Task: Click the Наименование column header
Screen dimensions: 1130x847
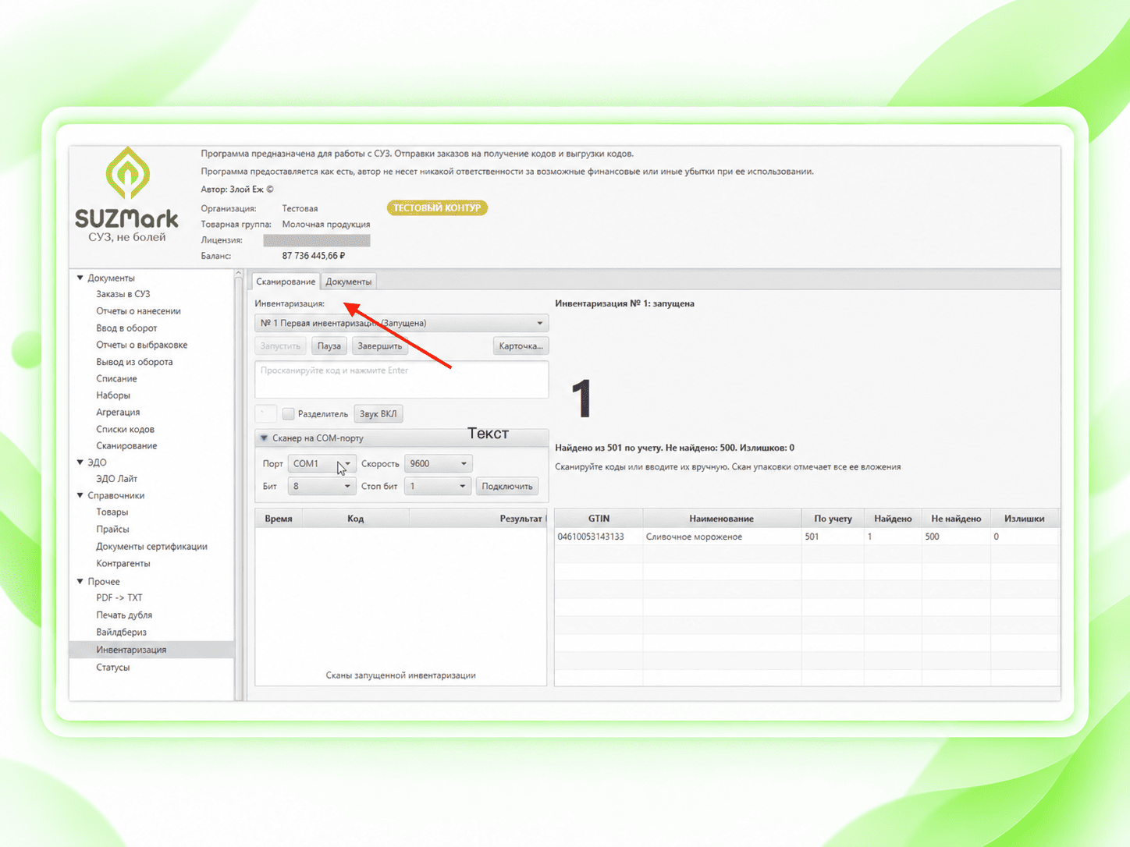Action: (722, 519)
